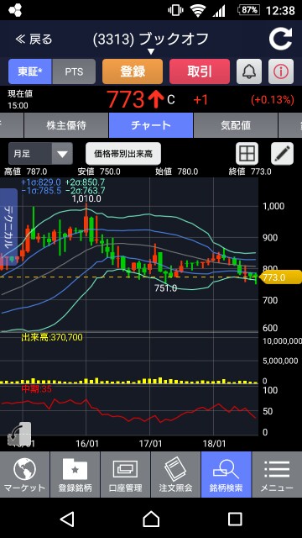Tap the large 773 current price
This screenshot has height=538, width=302.
coord(125,100)
